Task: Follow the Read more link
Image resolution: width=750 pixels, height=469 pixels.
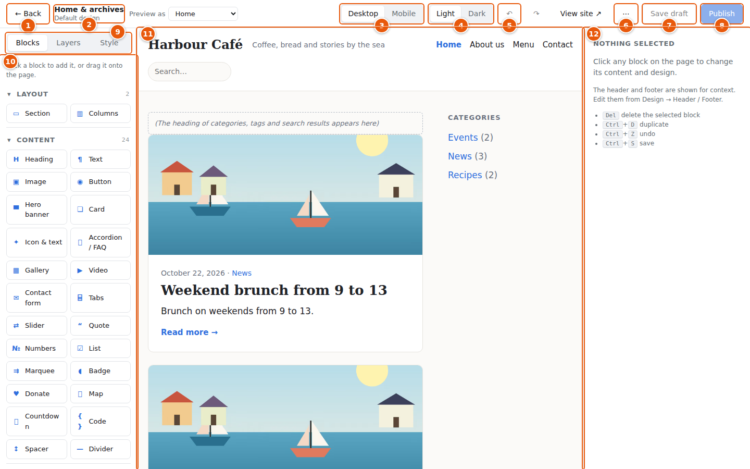Action: click(x=189, y=332)
